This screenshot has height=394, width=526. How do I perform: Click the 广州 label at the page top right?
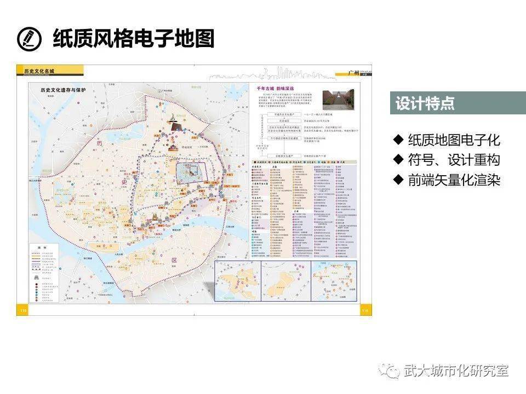coord(353,73)
